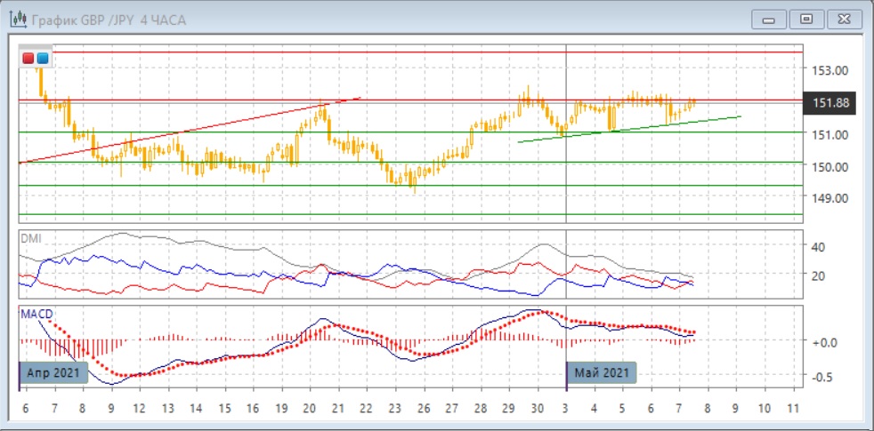Click the График GBP/JPY 4 ЧАСА title
The image size is (874, 431).
point(109,20)
